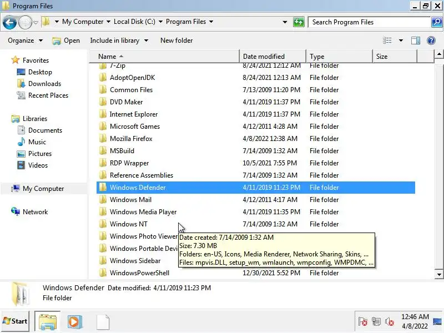444x333 pixels.
Task: Click the Open toolbar button
Action: pyautogui.click(x=66, y=41)
